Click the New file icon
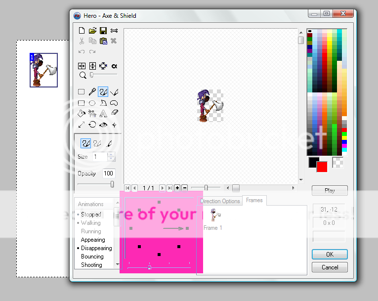 tap(82, 31)
